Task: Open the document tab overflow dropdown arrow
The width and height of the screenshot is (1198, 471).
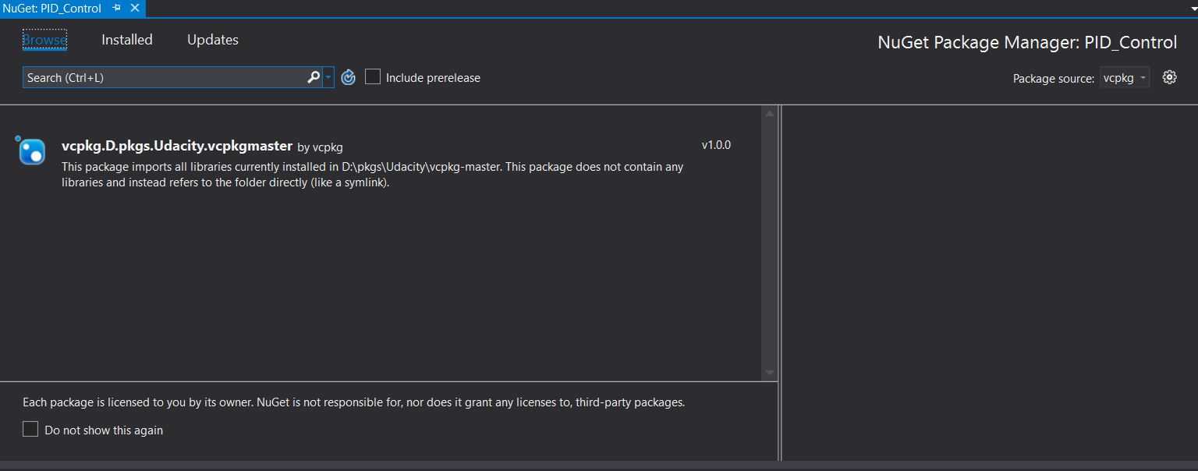Action: pyautogui.click(x=1193, y=8)
